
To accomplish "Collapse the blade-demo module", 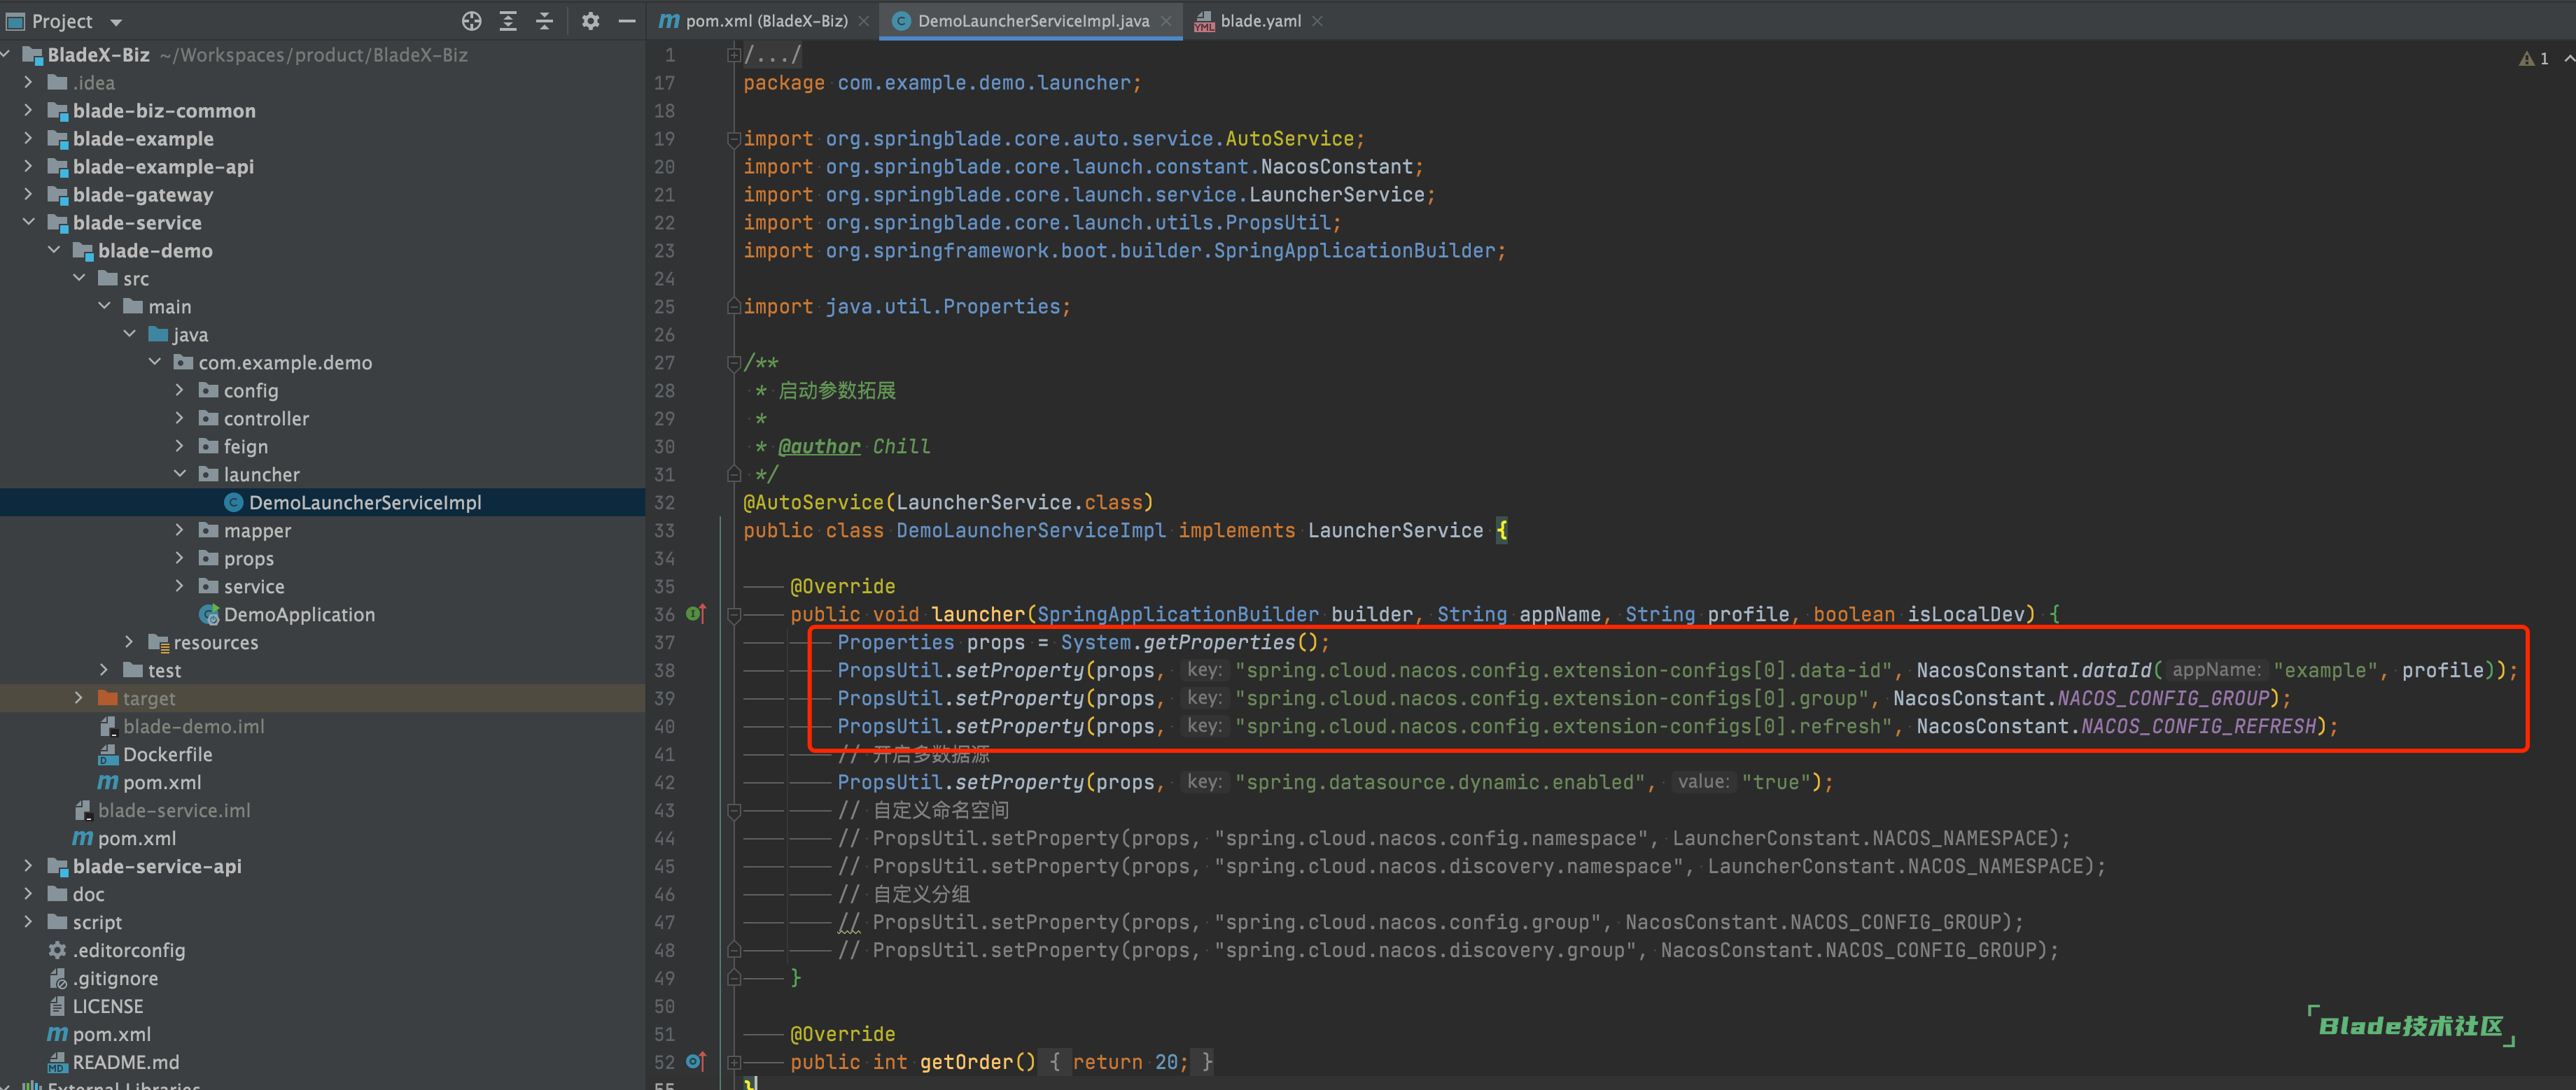I will [x=54, y=250].
